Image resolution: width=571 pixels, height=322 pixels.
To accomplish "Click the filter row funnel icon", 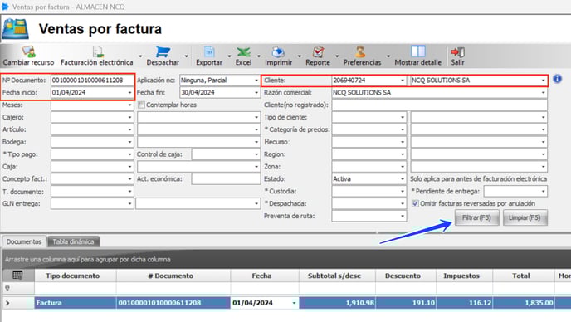I will (x=7, y=289).
